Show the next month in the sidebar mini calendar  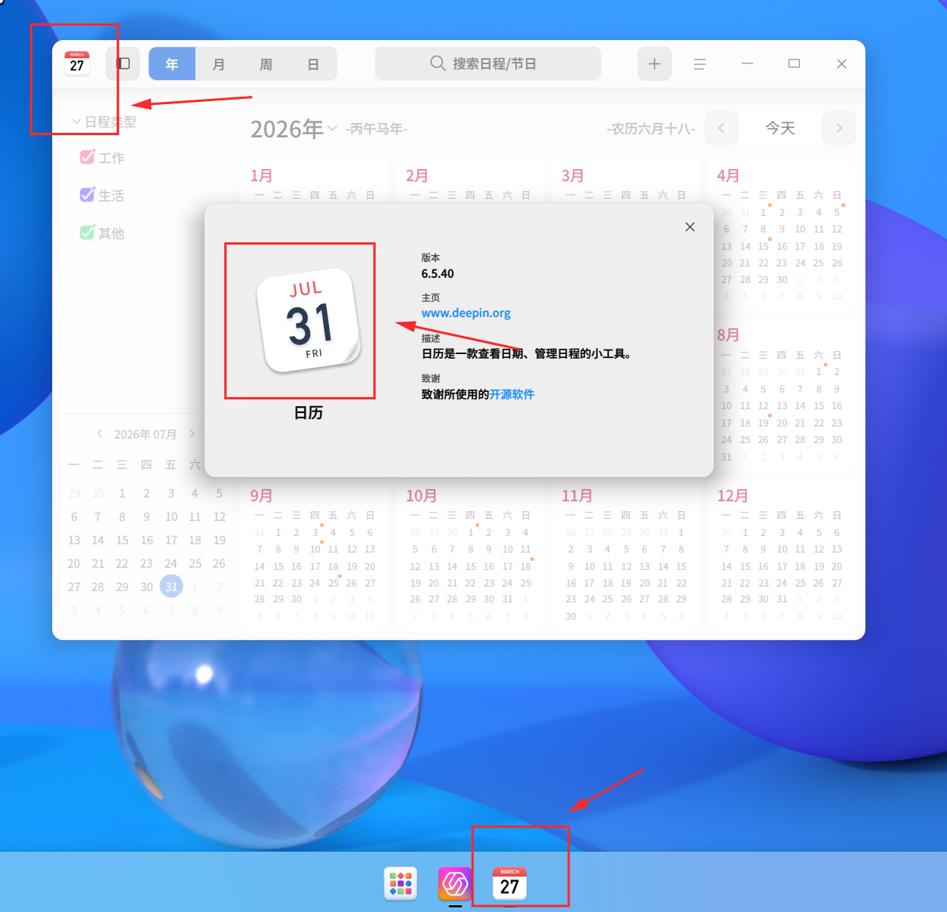tap(192, 434)
